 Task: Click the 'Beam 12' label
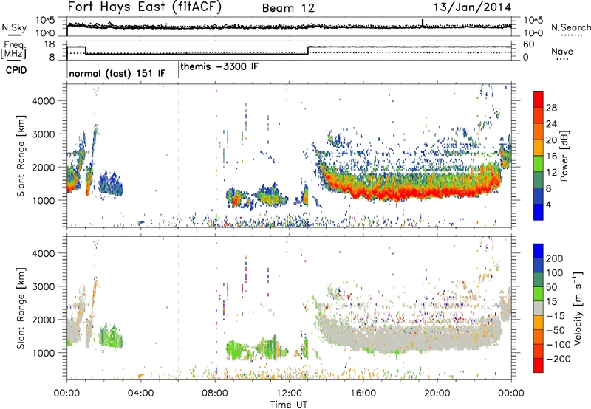click(288, 8)
